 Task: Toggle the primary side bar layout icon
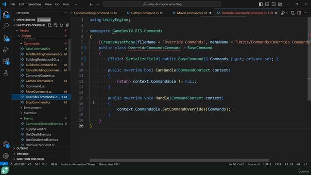click(x=261, y=4)
